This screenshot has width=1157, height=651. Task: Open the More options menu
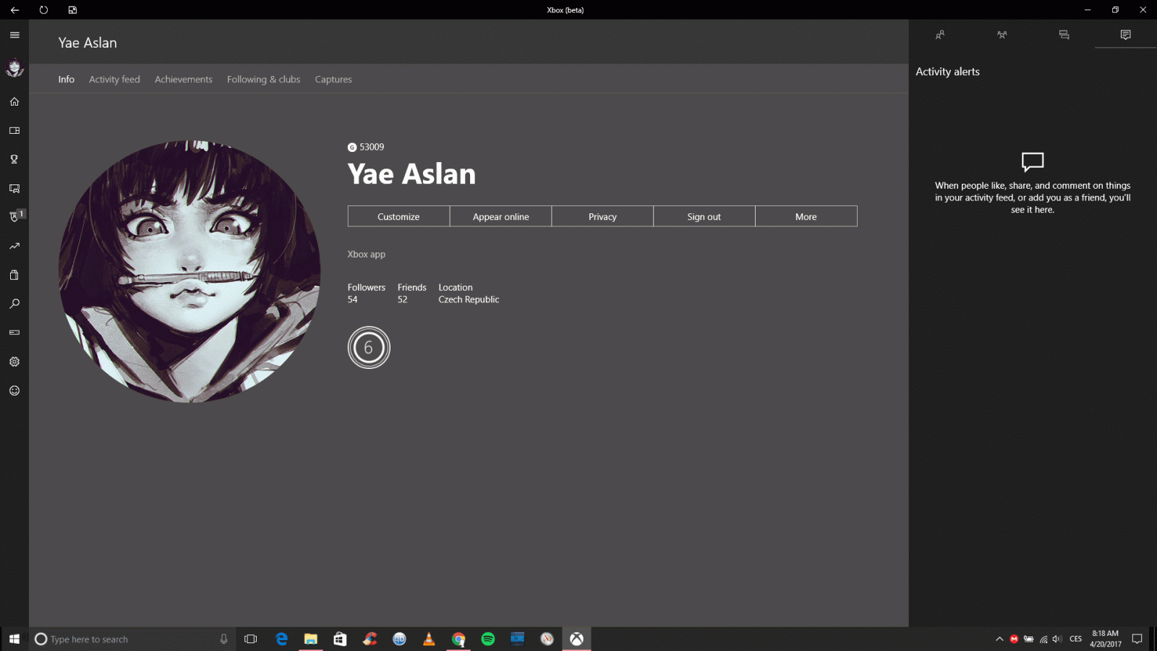(806, 216)
